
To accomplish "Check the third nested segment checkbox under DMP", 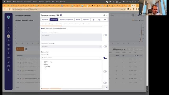I will pyautogui.click(x=46, y=66).
